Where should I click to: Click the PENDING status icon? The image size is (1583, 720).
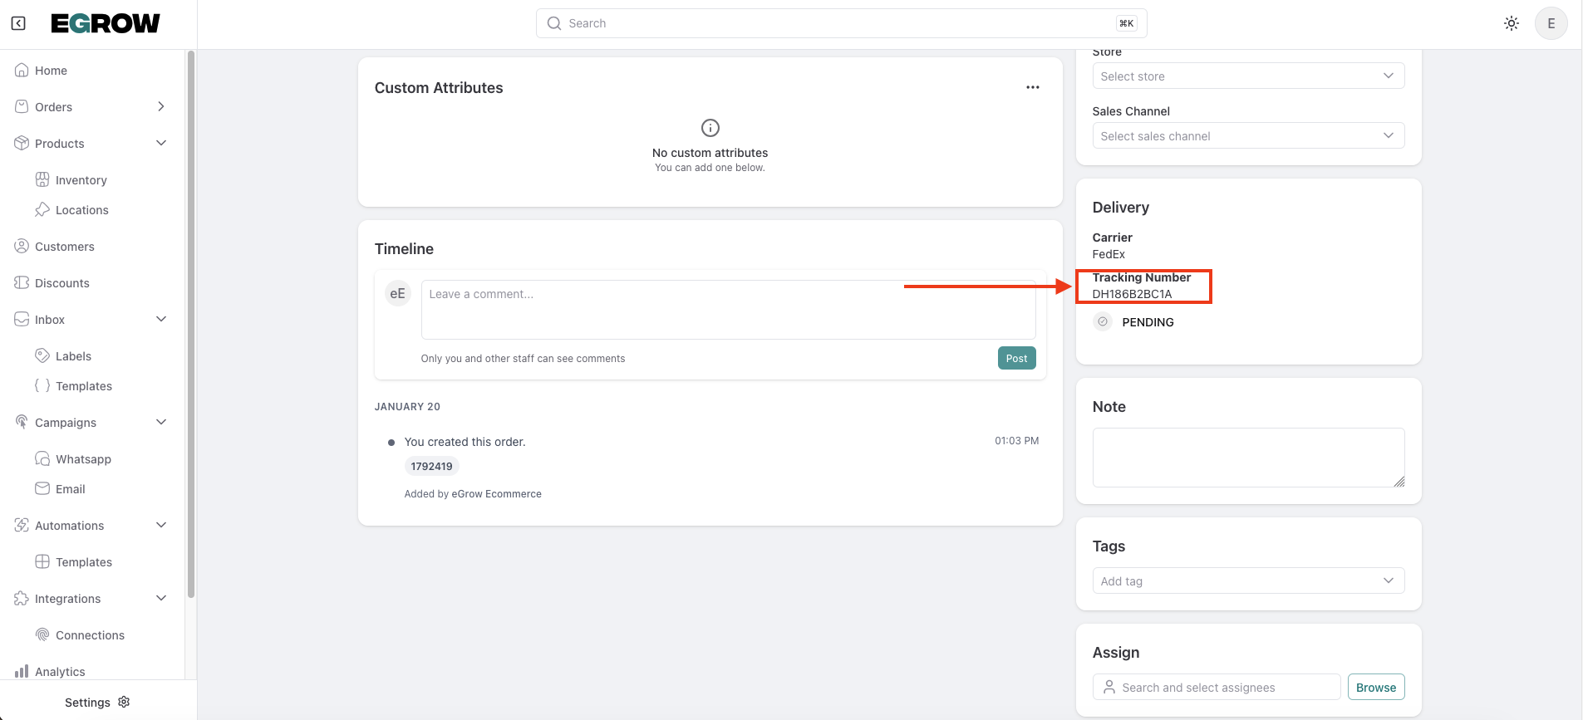[x=1103, y=321]
